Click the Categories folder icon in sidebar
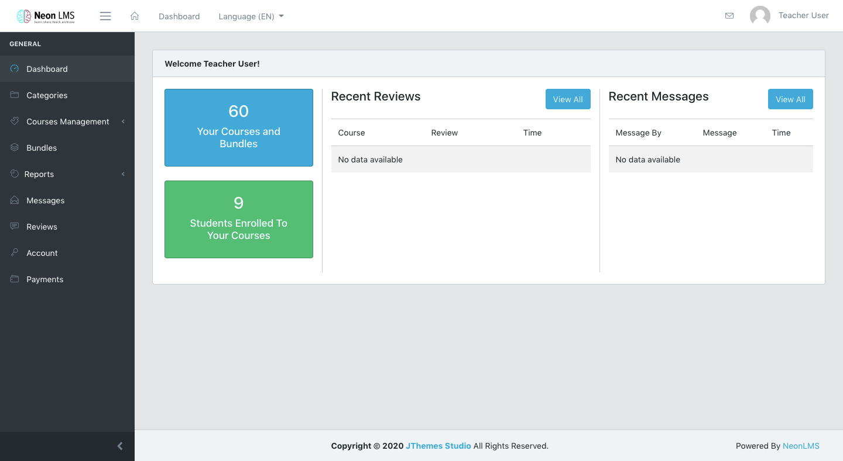The image size is (843, 461). [x=15, y=95]
